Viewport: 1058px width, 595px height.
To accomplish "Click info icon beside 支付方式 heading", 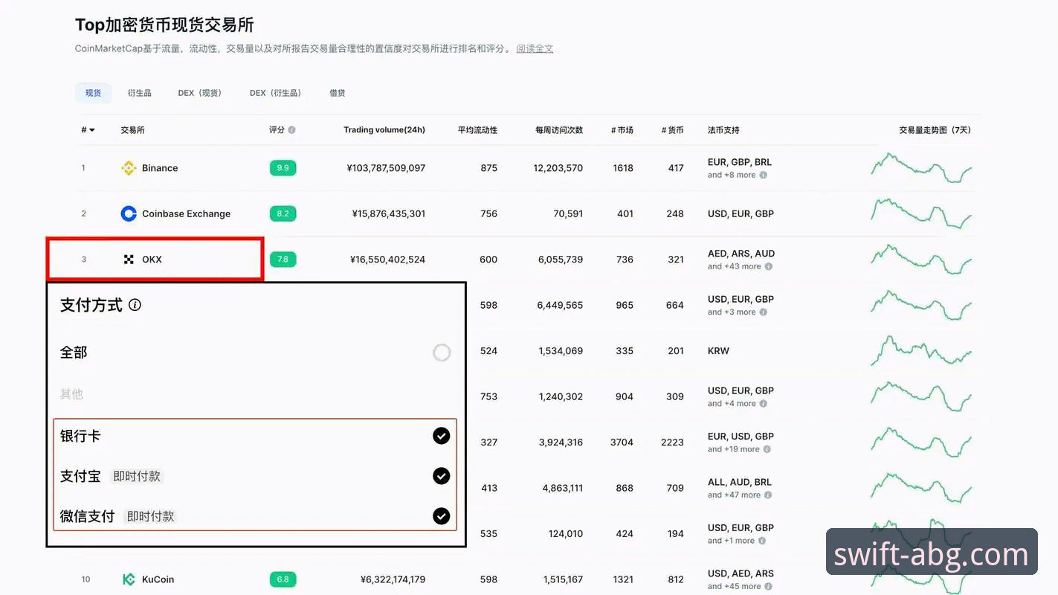I will click(x=135, y=305).
